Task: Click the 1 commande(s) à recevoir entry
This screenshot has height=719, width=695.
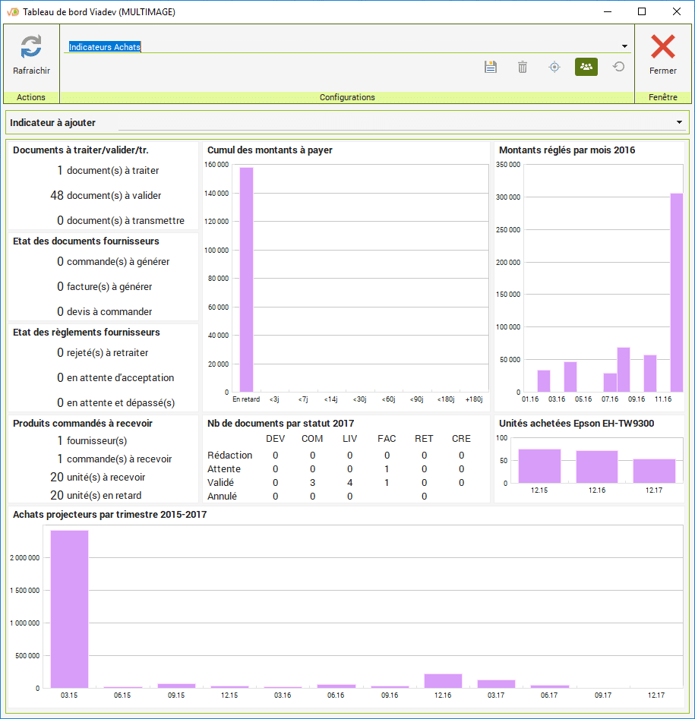Action: pos(114,459)
